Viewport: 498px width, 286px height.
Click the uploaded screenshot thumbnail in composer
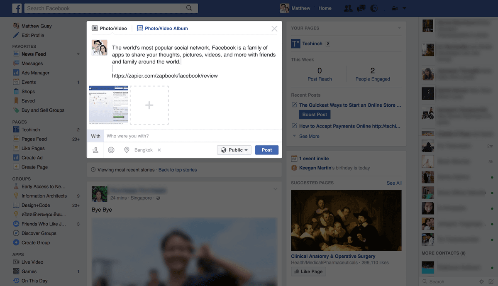pos(108,105)
